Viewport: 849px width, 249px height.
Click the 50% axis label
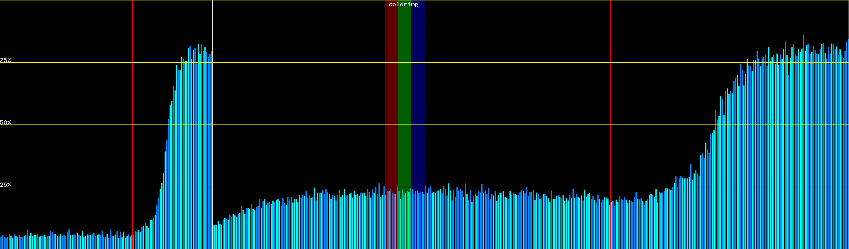pos(5,122)
